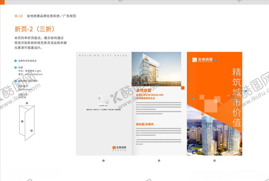Click the small orange square below building photo
The height and width of the screenshot is (181, 269).
(183, 88)
